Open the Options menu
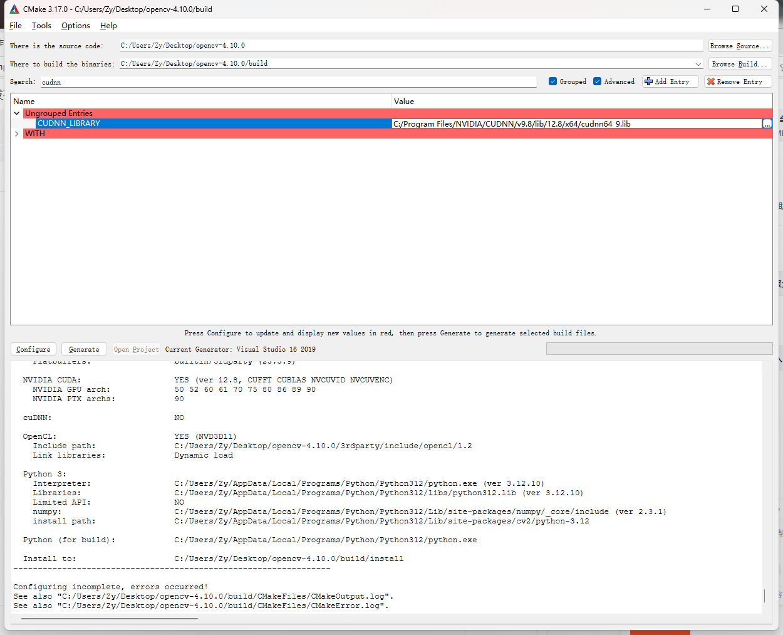 tap(76, 26)
